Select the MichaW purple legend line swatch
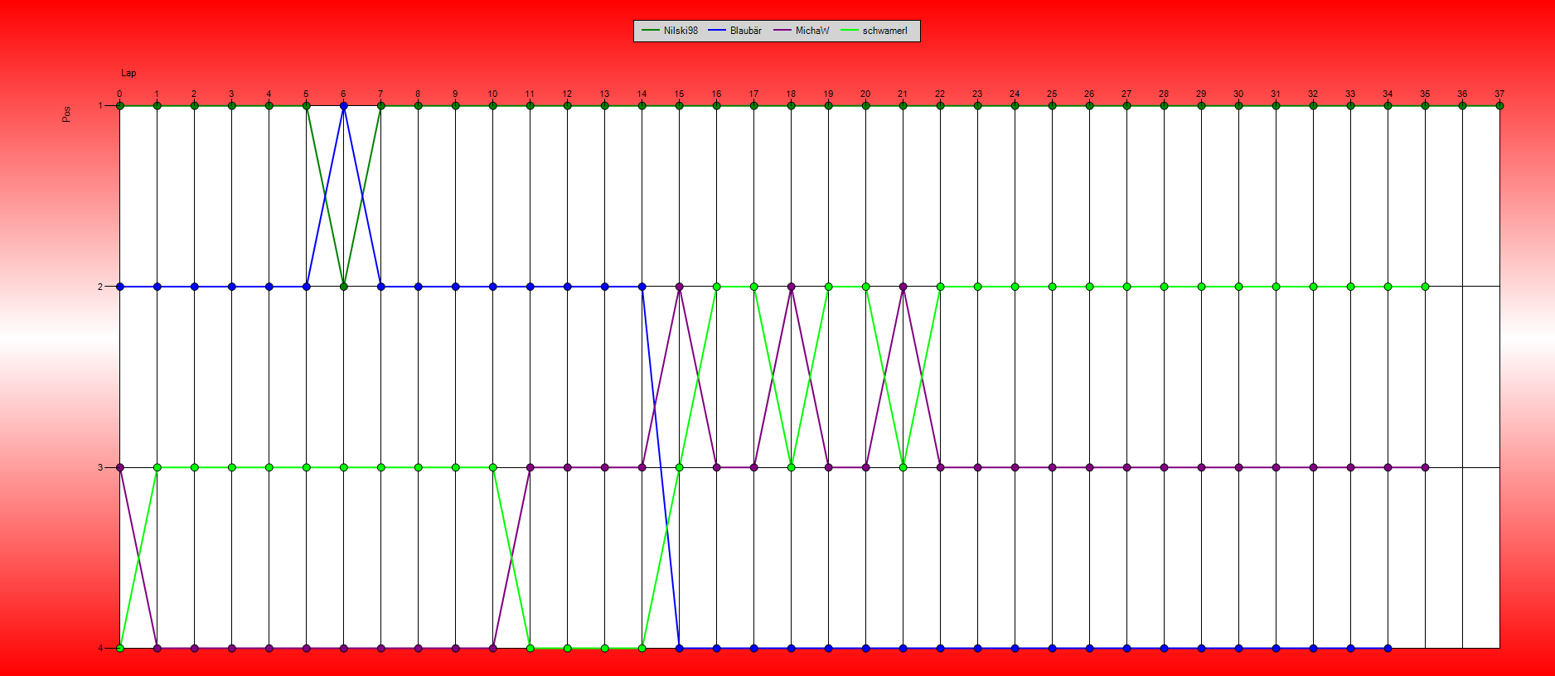1555x676 pixels. click(782, 31)
